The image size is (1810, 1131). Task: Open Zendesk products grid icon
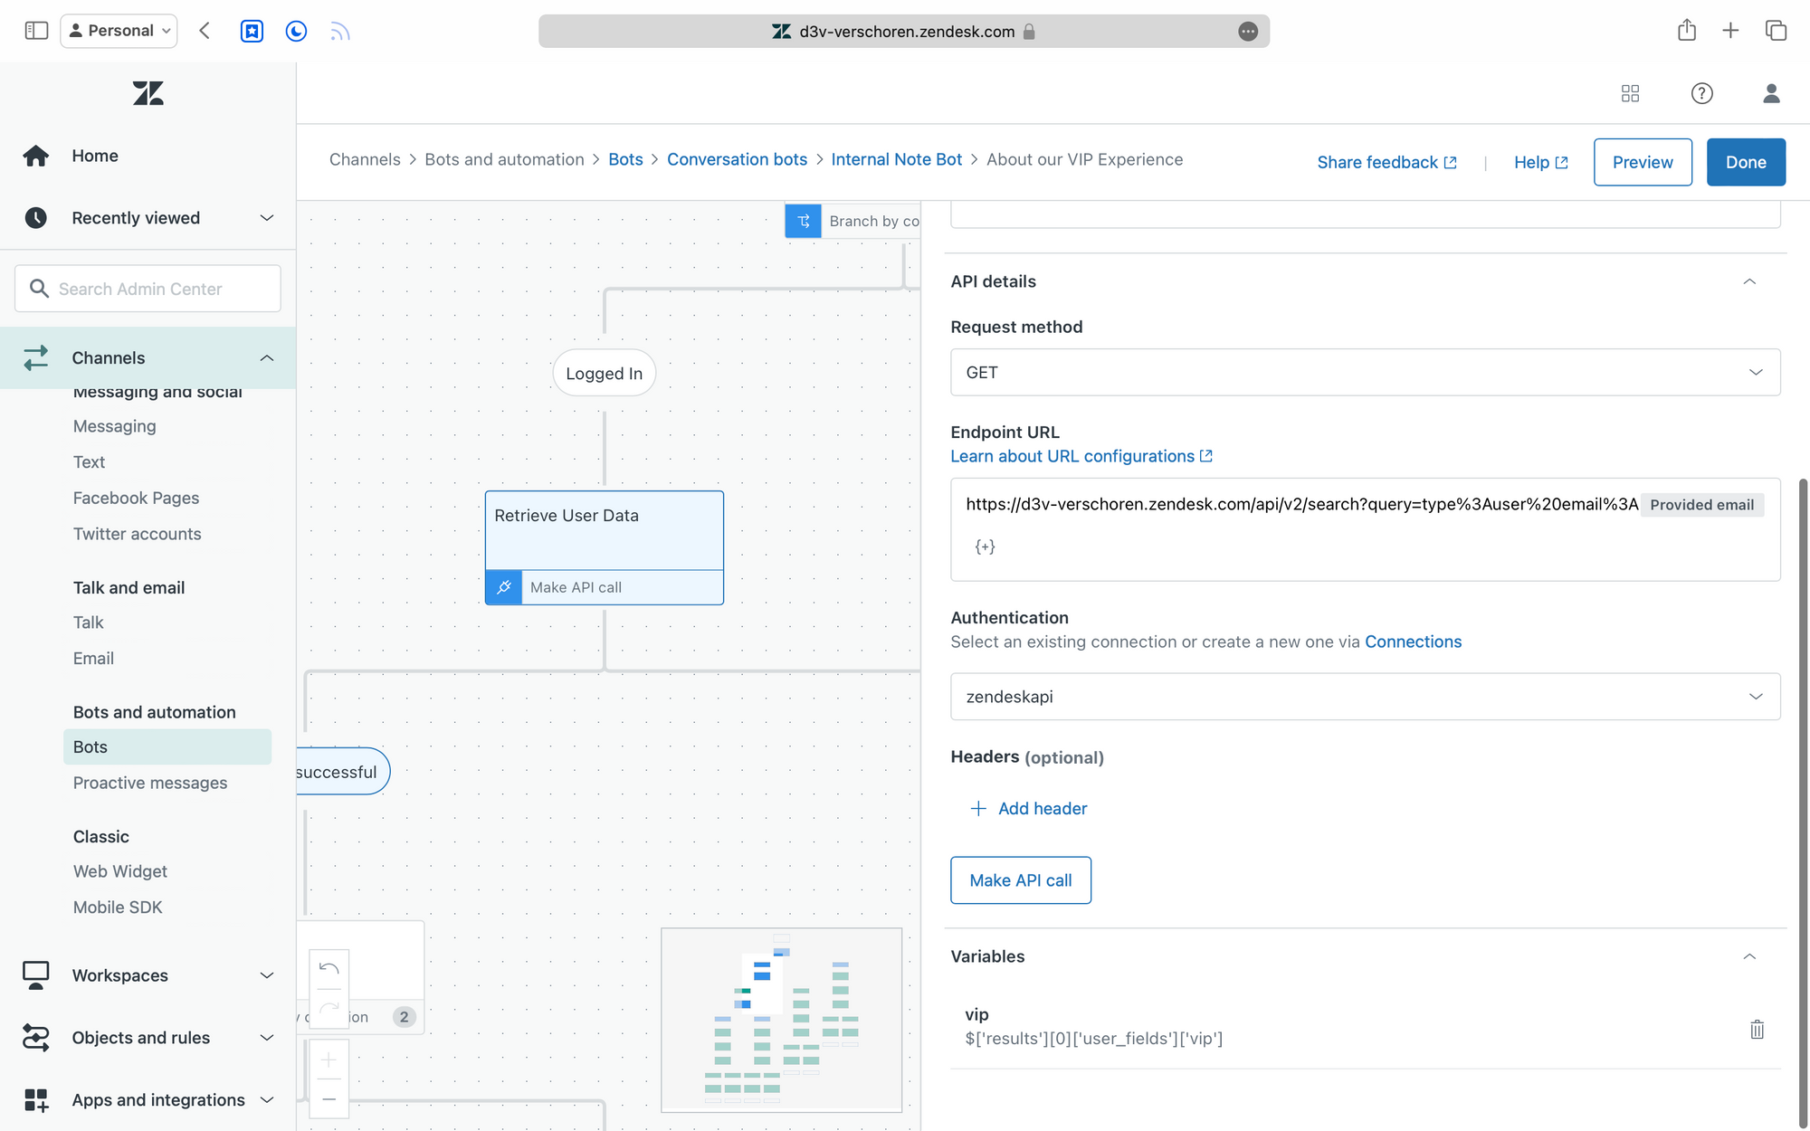[x=1630, y=93]
